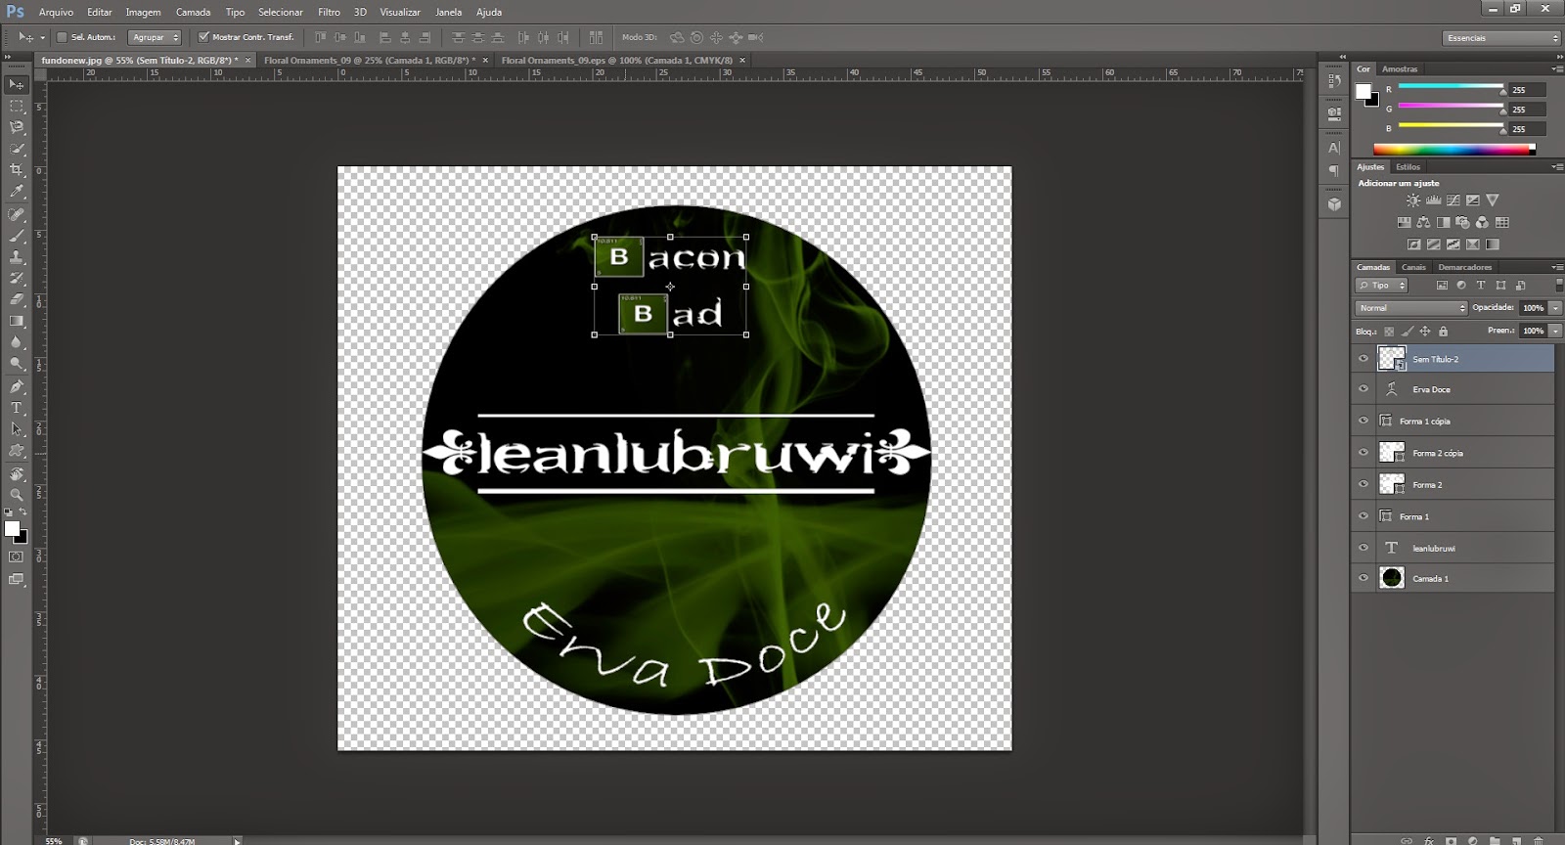Open the Arquivo menu
Screen dimensions: 1565x845
coord(56,12)
